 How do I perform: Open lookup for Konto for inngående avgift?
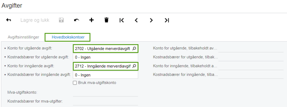pos(134,66)
